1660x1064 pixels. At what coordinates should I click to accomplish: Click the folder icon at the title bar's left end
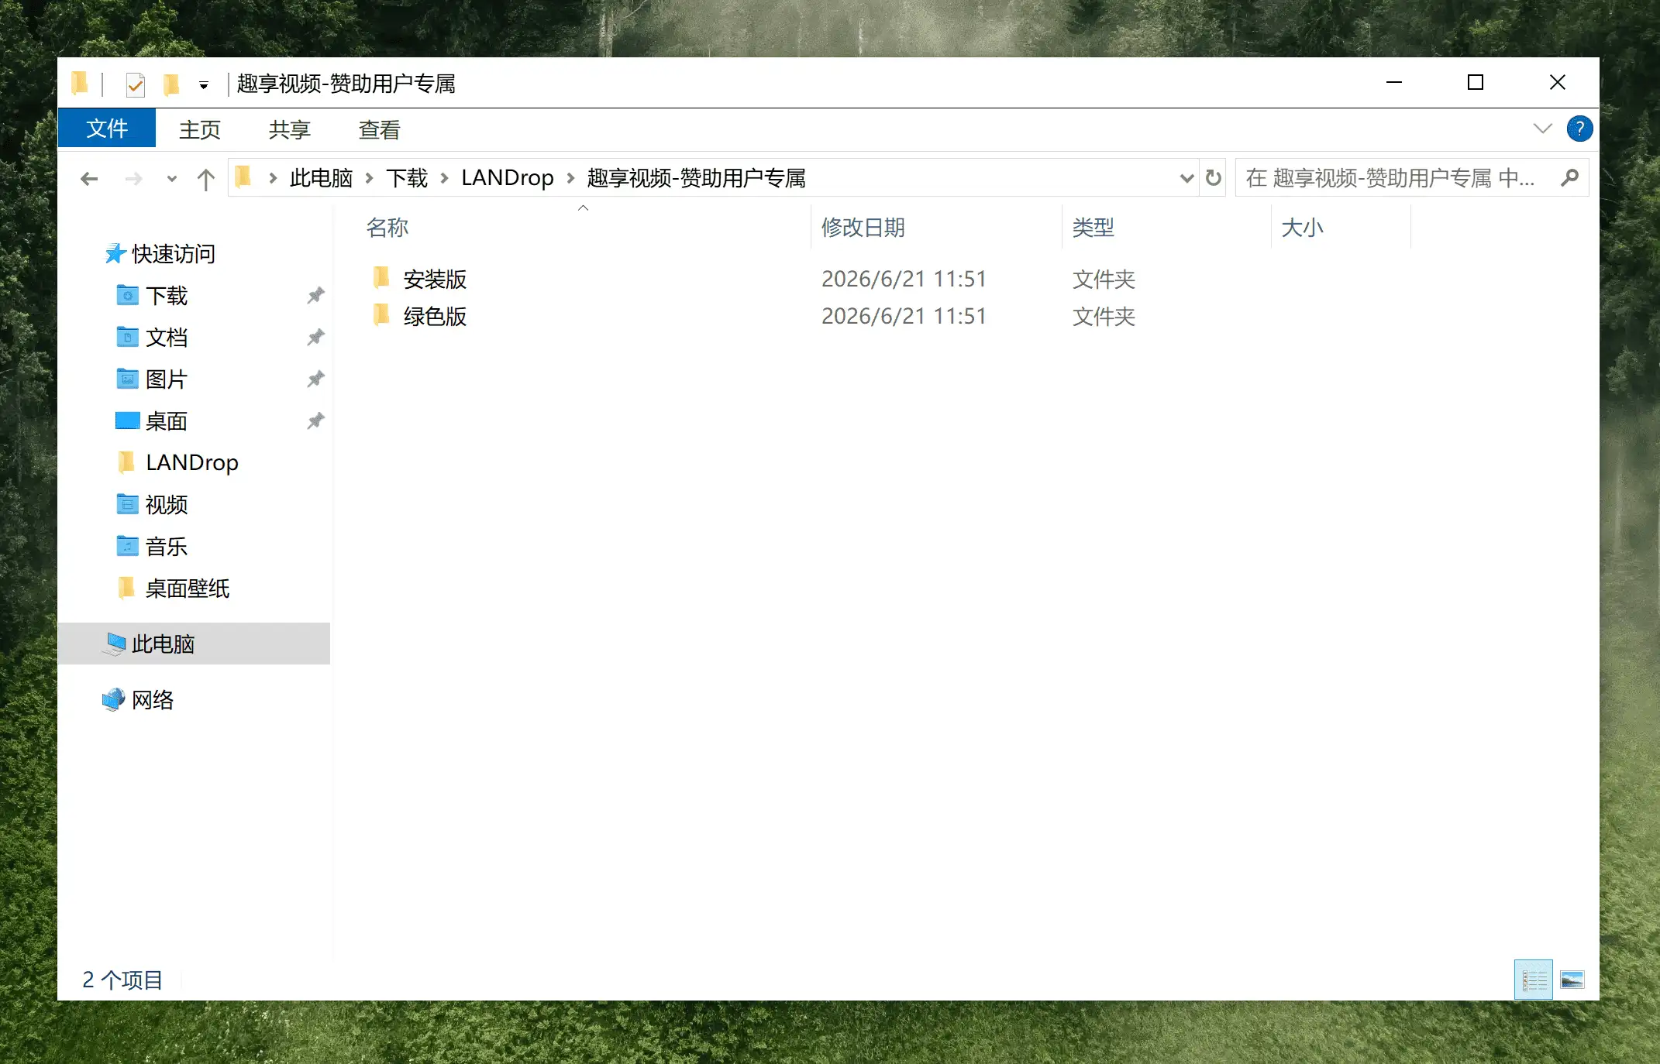[80, 83]
